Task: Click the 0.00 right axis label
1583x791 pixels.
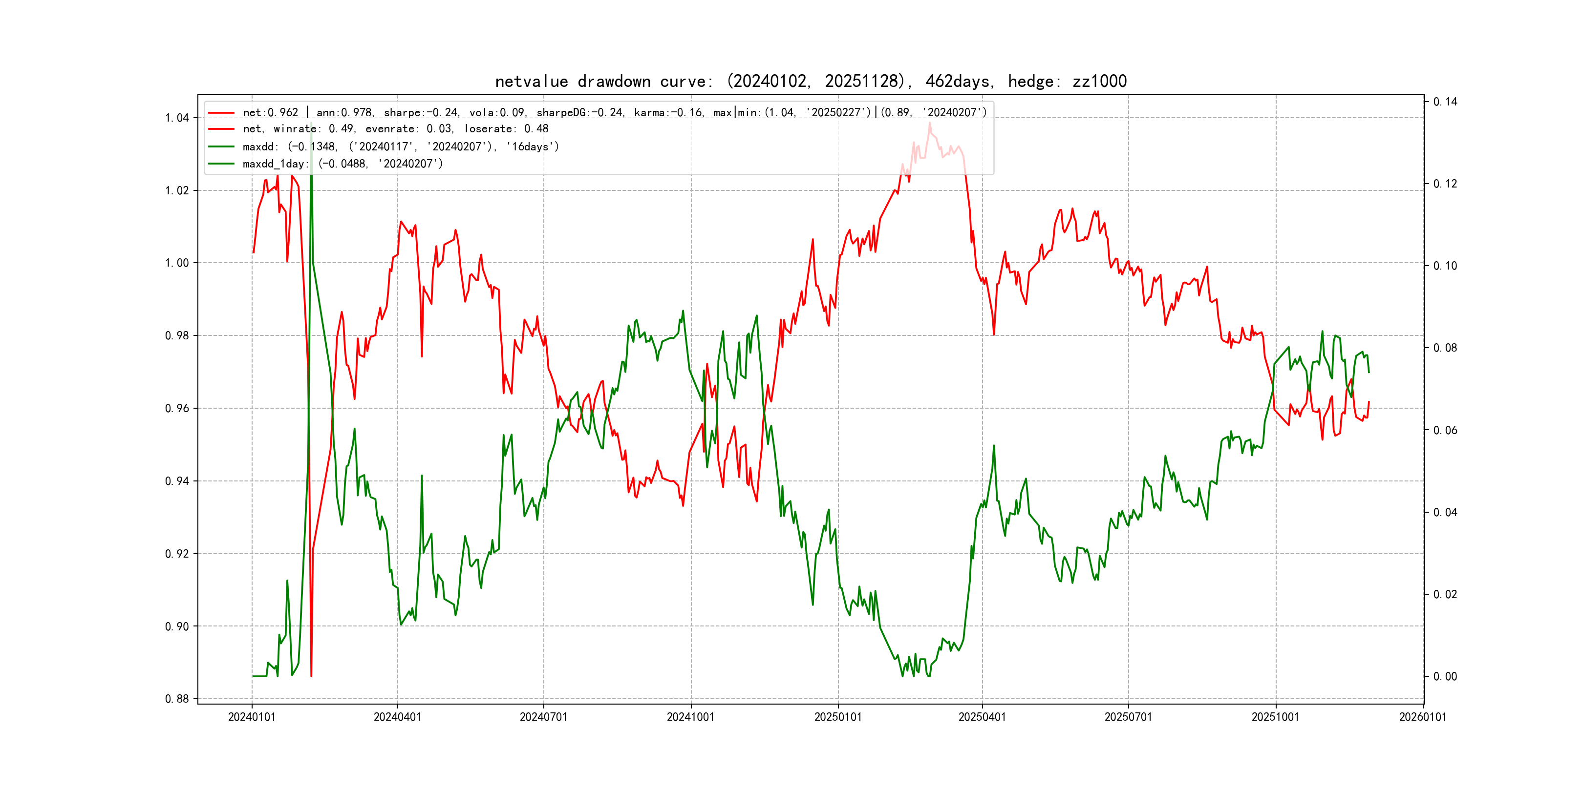Action: pyautogui.click(x=1445, y=676)
